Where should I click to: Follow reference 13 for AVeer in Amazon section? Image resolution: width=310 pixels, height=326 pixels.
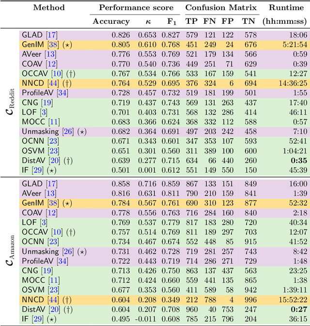pos(50,193)
